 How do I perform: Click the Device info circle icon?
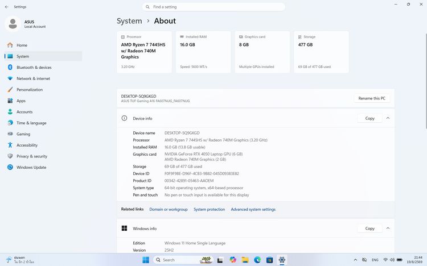pyautogui.click(x=124, y=118)
